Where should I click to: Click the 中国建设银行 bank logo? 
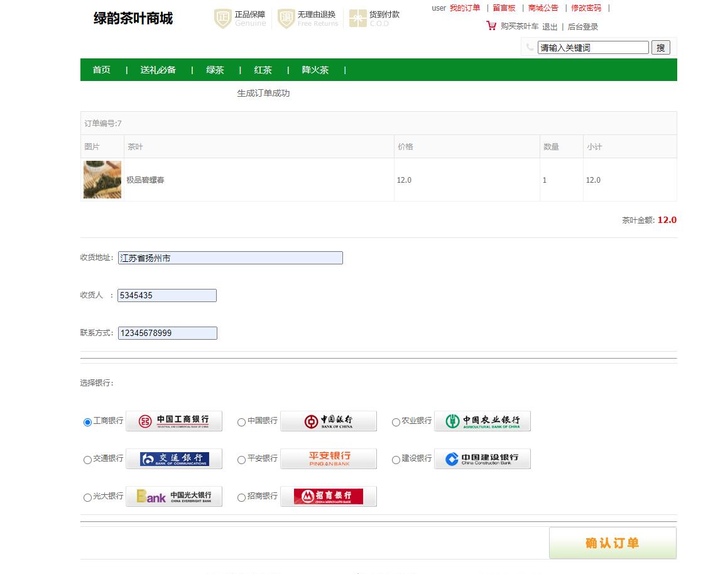482,458
